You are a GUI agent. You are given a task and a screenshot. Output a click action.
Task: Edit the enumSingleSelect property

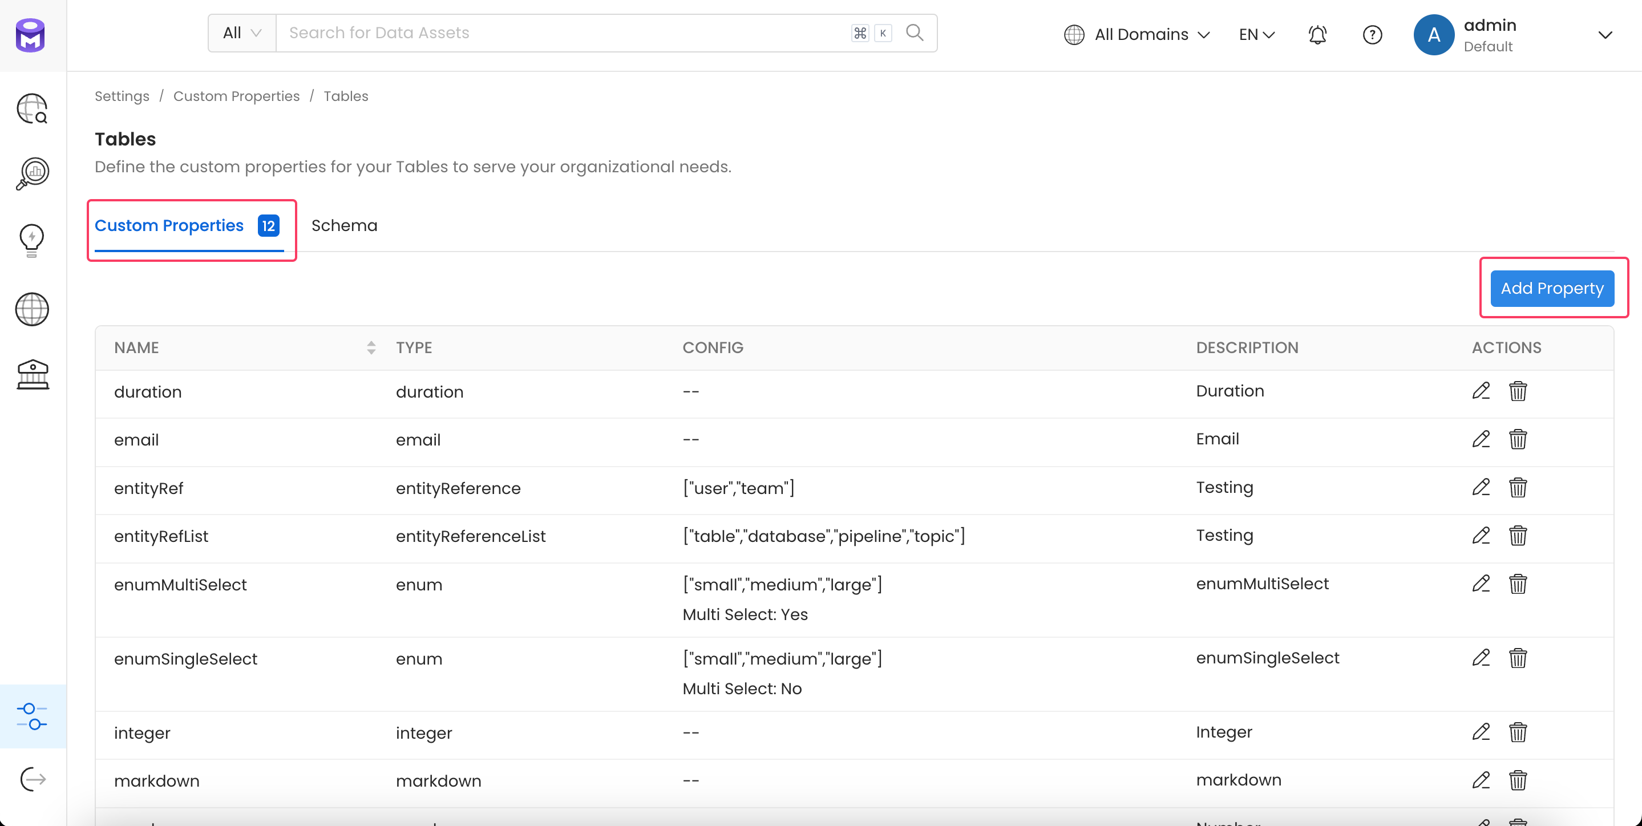[x=1481, y=658]
